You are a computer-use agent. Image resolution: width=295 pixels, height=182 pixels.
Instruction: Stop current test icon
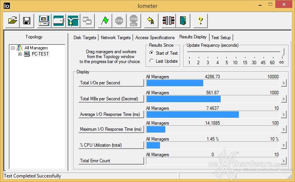[x=119, y=21]
